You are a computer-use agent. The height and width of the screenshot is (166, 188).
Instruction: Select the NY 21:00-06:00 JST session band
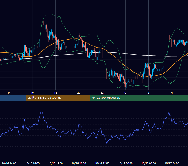pos(139,98)
